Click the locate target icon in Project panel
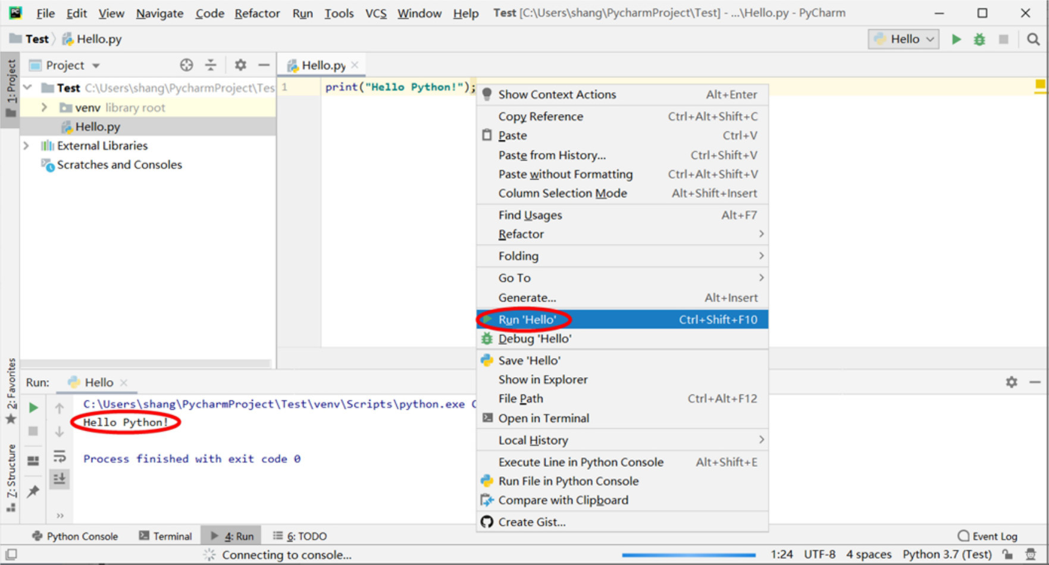Viewport: 1049px width, 565px height. tap(186, 65)
